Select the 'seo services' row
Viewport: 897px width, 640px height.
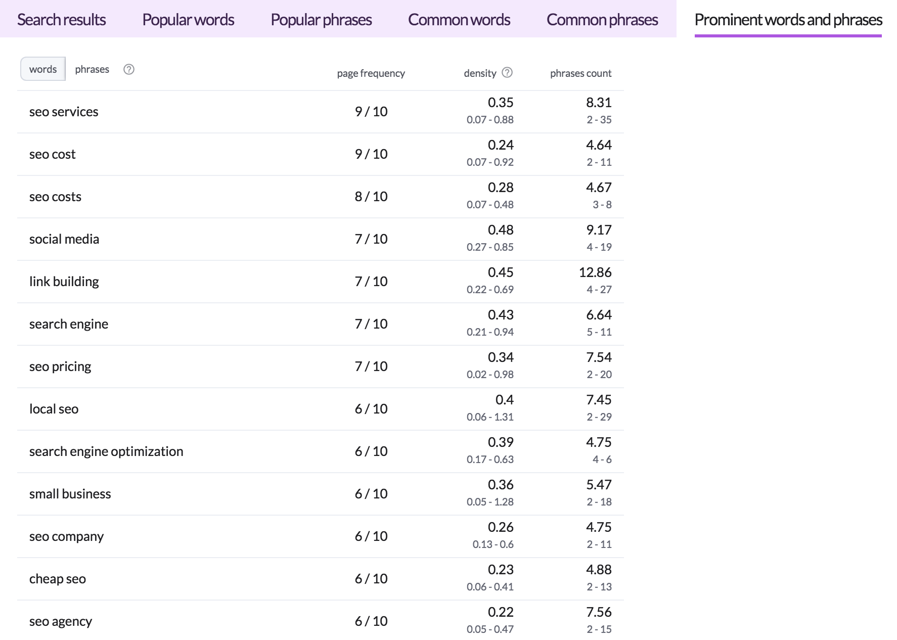tap(321, 112)
